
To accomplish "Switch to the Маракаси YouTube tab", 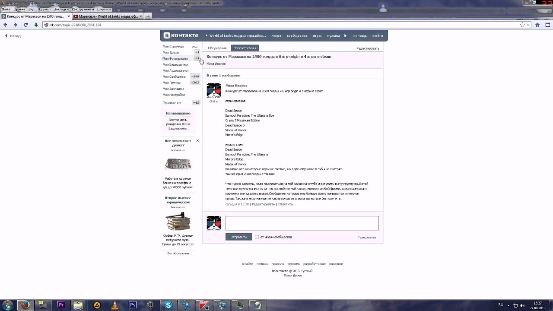I will 108,16.
